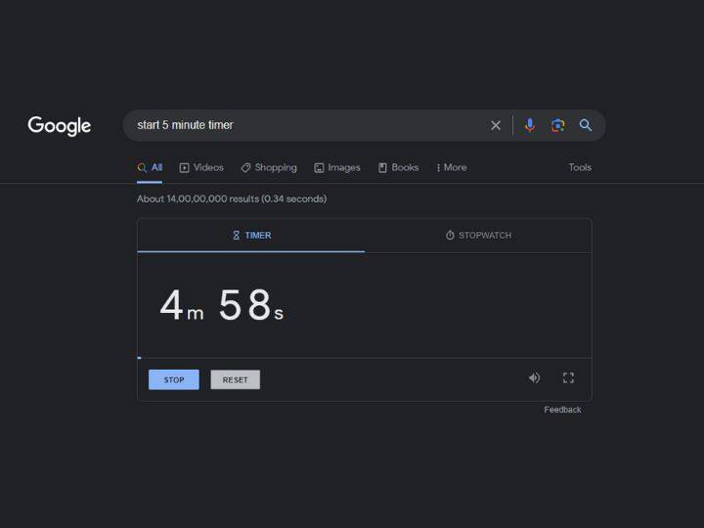Click the results count text
The height and width of the screenshot is (528, 704).
(232, 198)
